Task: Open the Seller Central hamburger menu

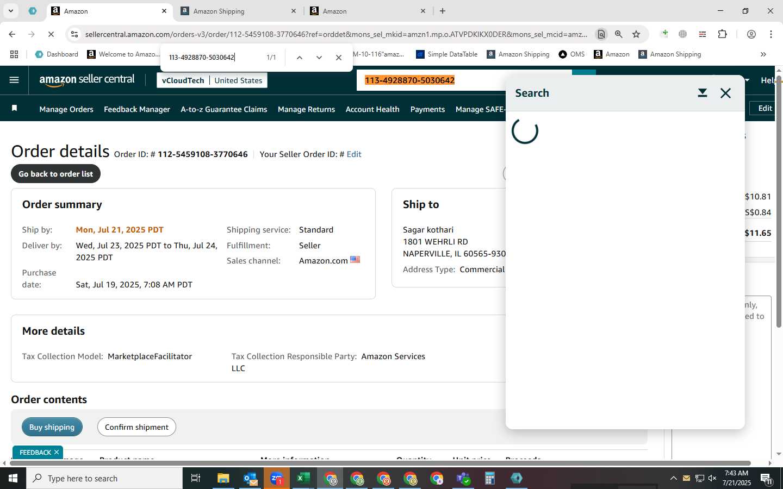Action: pos(14,80)
